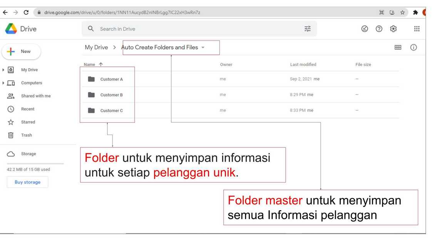Screen dimensions: 439x240
Task: Show the view details info panel
Action: point(414,47)
